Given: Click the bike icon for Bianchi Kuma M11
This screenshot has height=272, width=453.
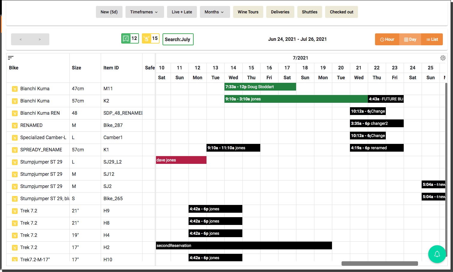Looking at the screenshot, I should tap(15, 89).
